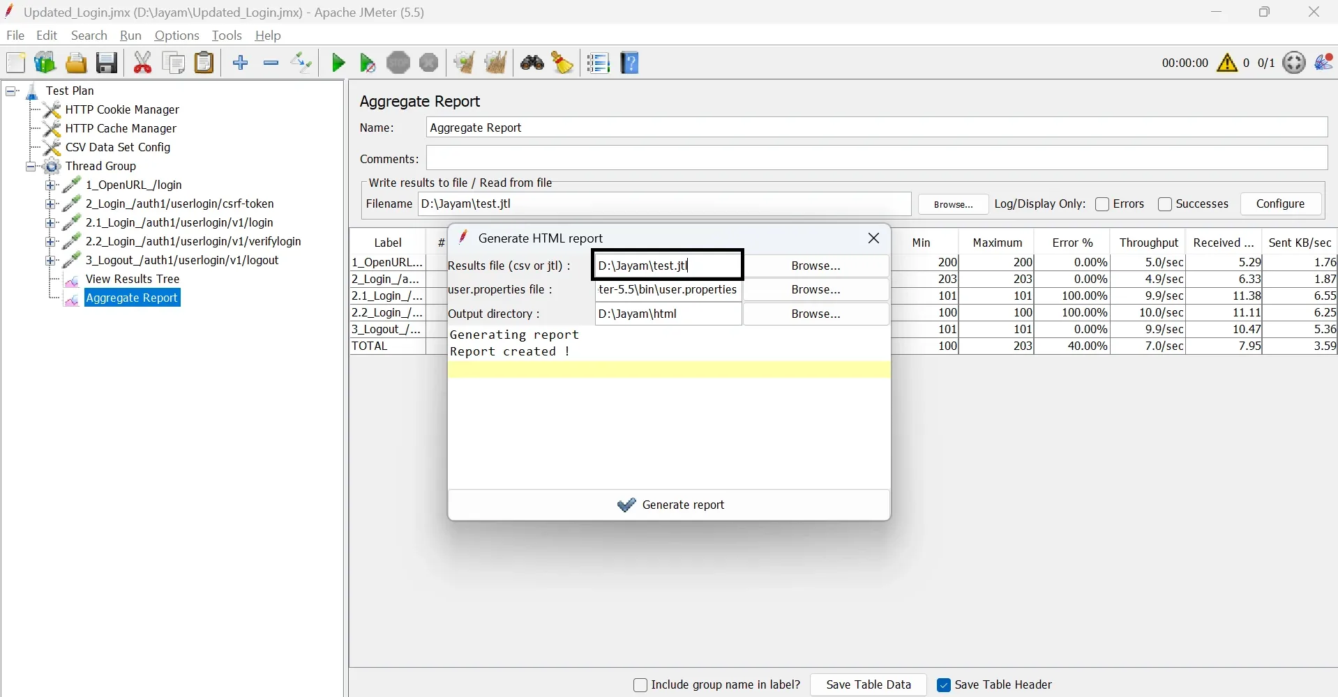
Task: Collapse the Test Plan root node
Action: (12, 91)
